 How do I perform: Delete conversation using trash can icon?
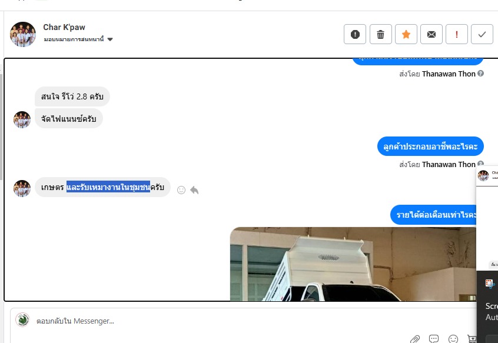380,34
